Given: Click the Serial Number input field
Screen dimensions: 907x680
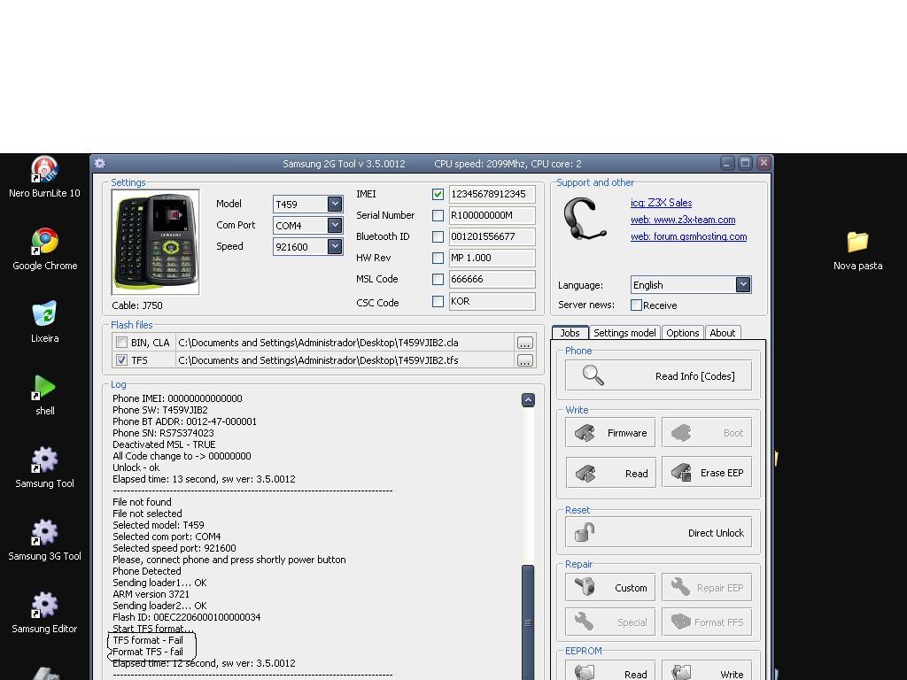Looking at the screenshot, I should (x=492, y=216).
